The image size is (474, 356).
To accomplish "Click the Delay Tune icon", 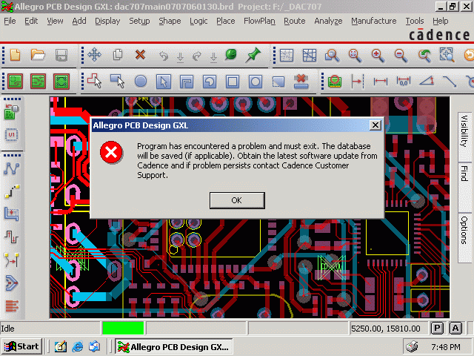I will pyautogui.click(x=12, y=237).
